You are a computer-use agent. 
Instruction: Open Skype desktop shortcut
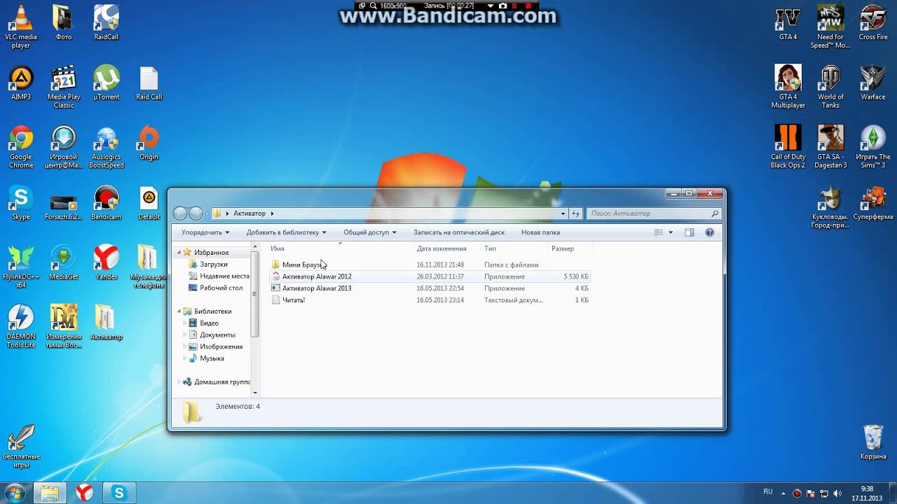pyautogui.click(x=21, y=203)
